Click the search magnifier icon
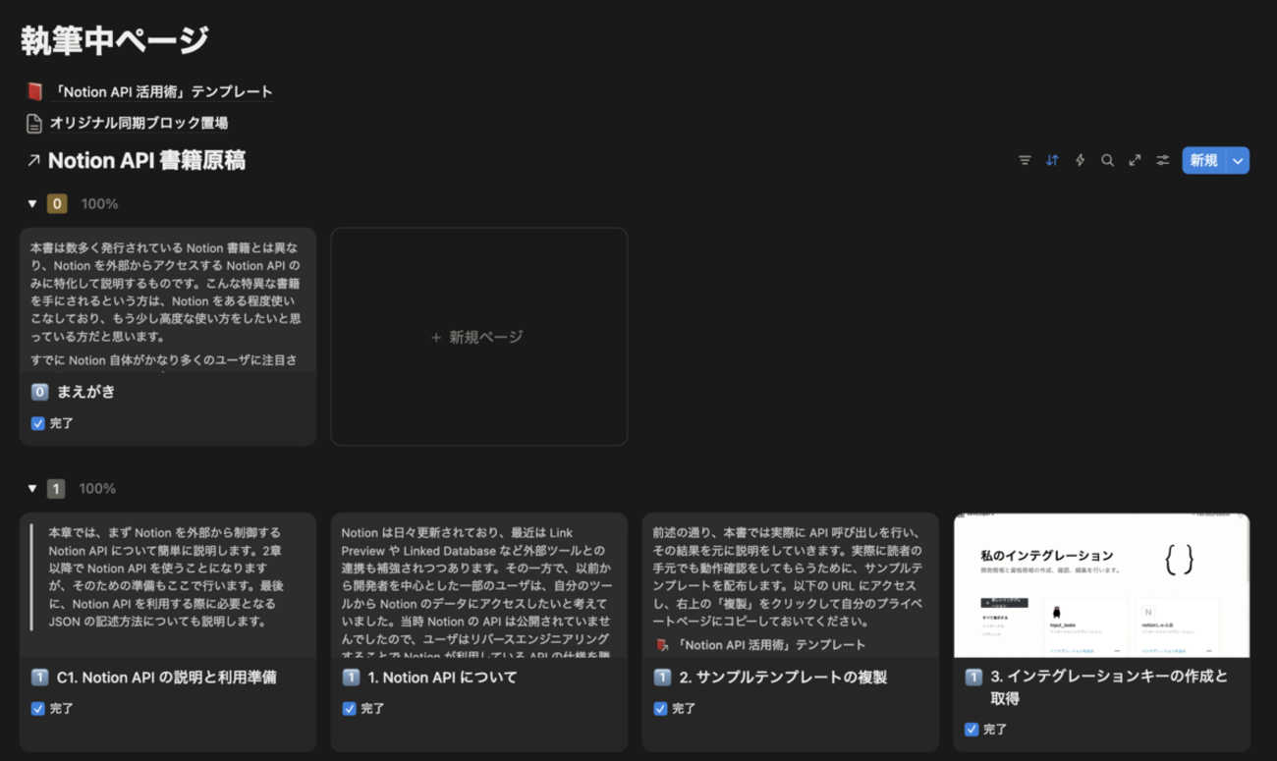Screen dimensions: 1277x761 (x=1107, y=160)
